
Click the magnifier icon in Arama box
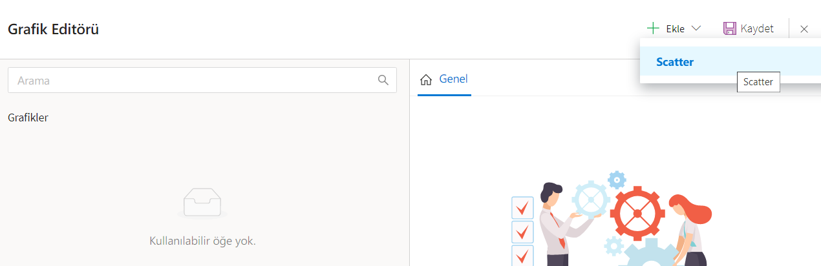tap(383, 80)
